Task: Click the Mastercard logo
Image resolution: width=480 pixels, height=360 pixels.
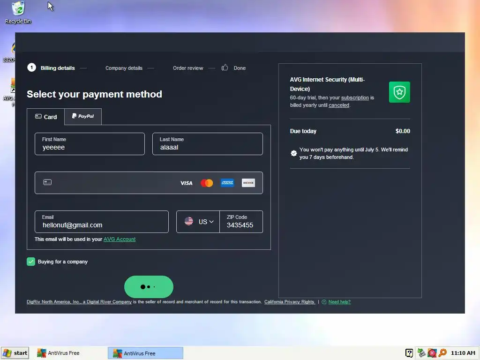Action: 207,183
